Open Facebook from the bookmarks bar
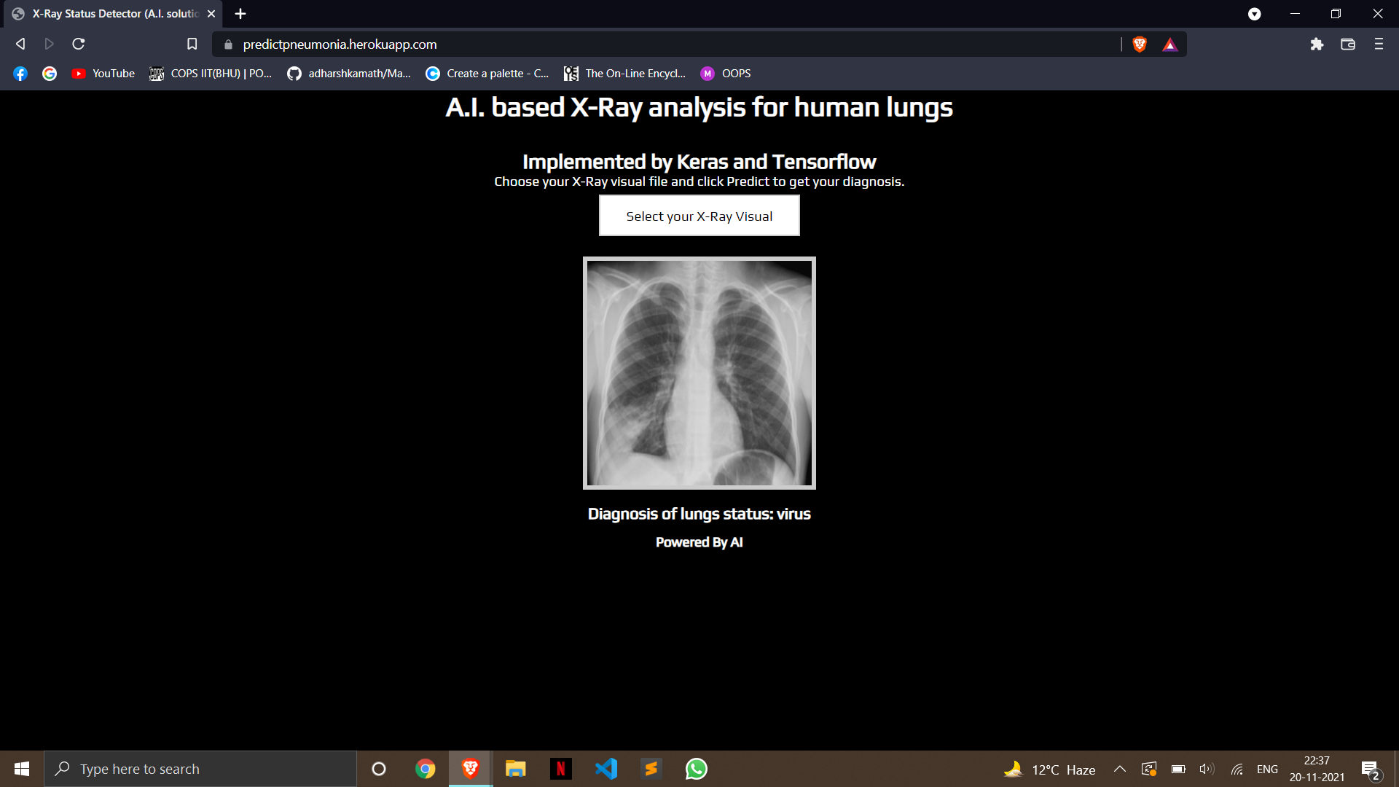 pos(19,73)
